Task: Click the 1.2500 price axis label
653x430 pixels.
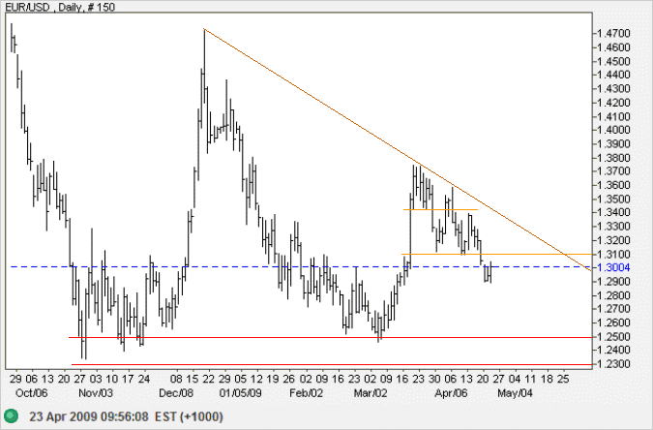Action: pyautogui.click(x=614, y=336)
